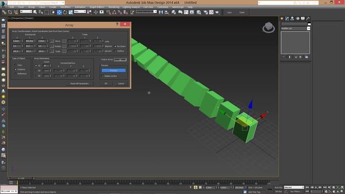
Task: Click Configure Modifier Sets icon below stack
Action: tap(307, 57)
